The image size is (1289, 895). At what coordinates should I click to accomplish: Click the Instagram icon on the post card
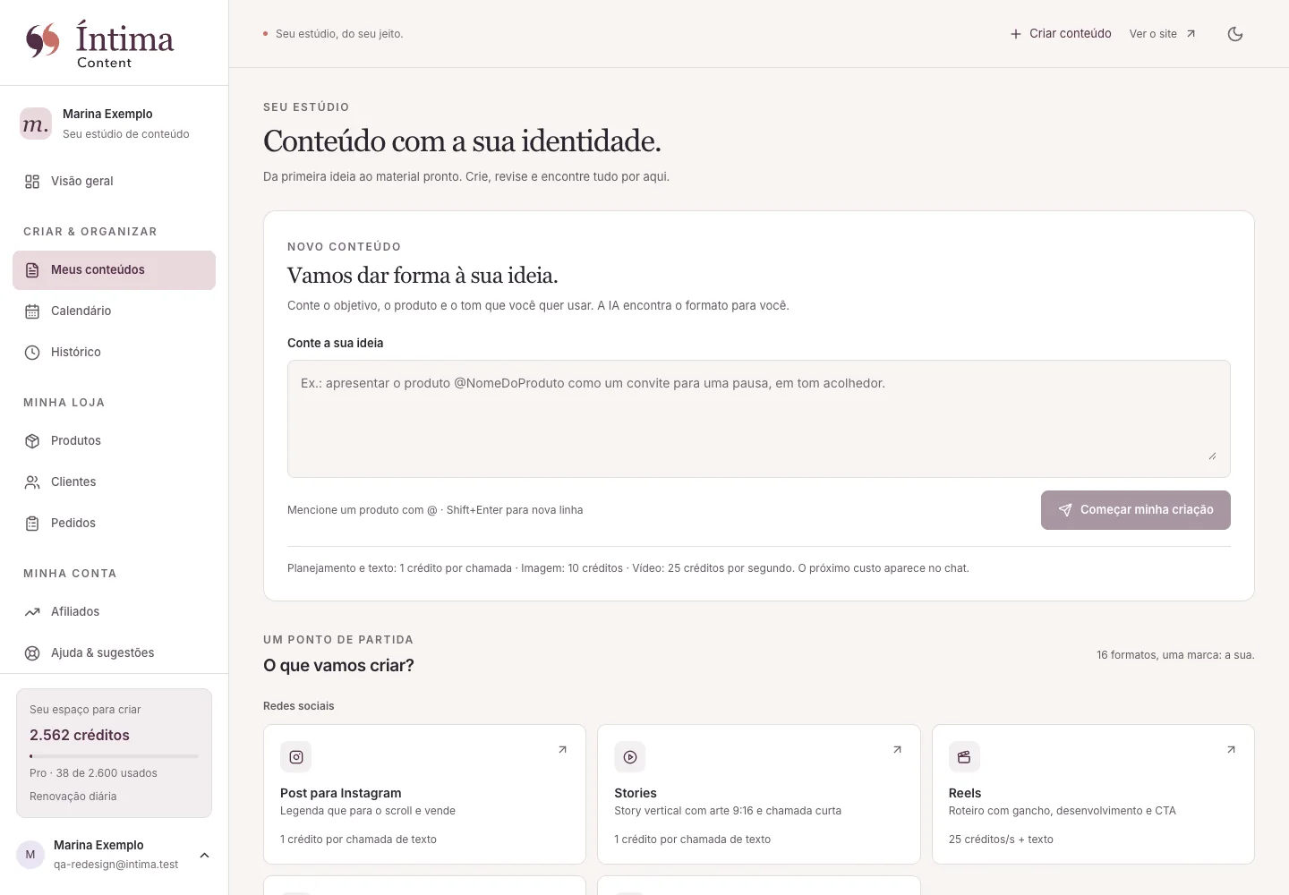296,757
